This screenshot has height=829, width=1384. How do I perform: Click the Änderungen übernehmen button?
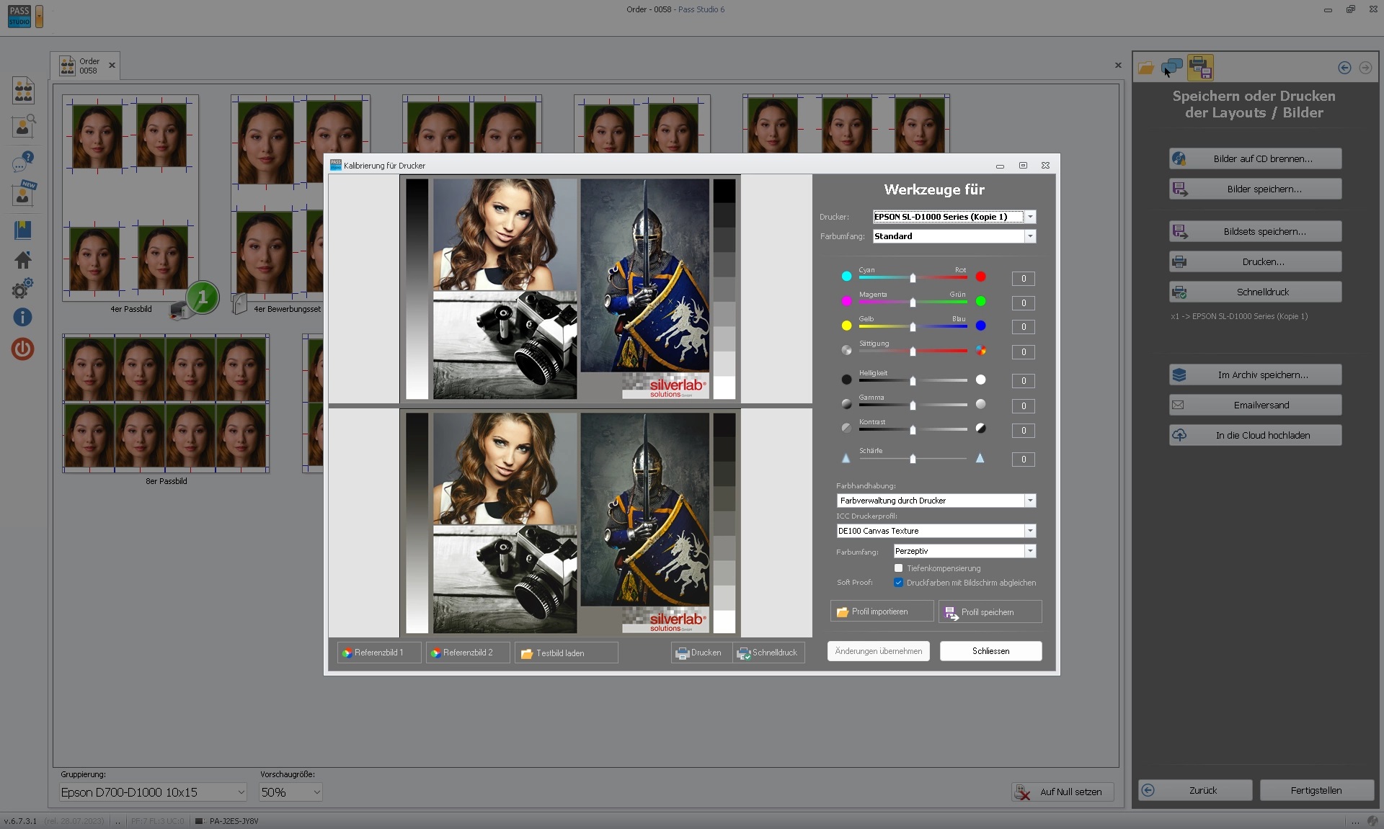tap(878, 651)
